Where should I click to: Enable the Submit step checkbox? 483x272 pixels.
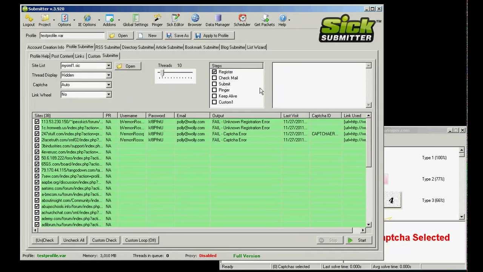tap(214, 84)
